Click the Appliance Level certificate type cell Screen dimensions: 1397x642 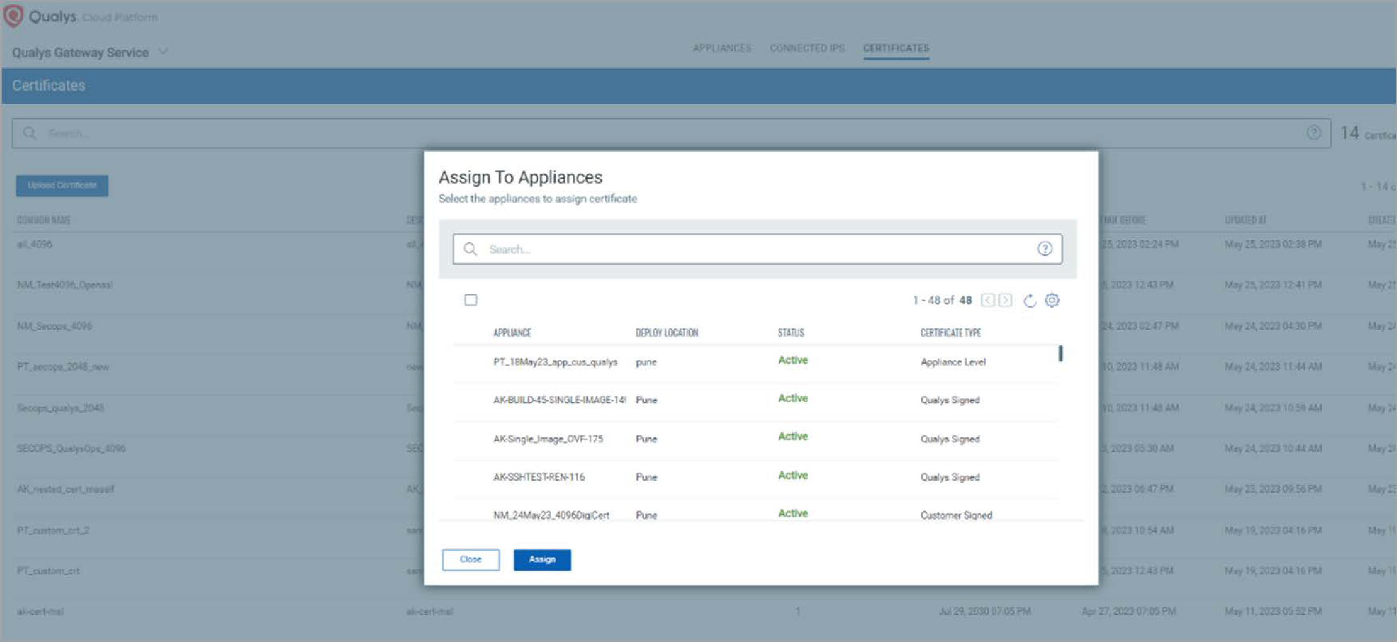(953, 362)
